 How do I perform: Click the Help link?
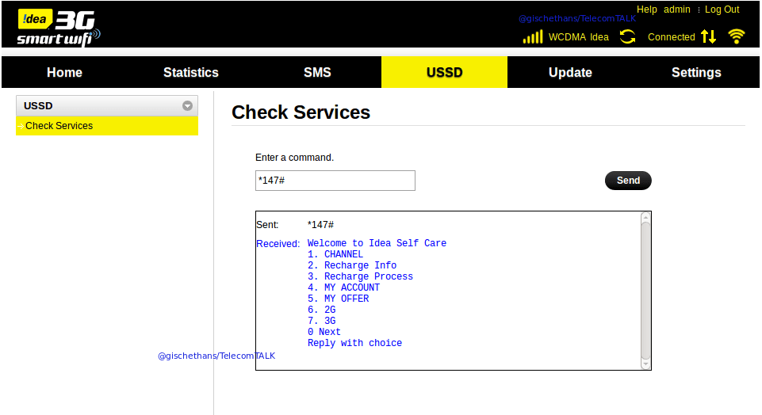click(x=647, y=10)
